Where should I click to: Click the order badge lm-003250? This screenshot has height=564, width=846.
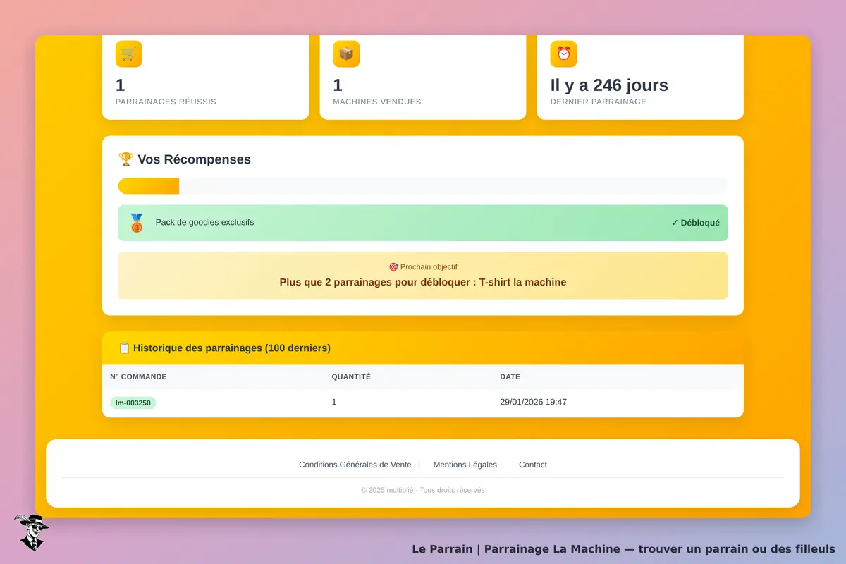pyautogui.click(x=133, y=403)
